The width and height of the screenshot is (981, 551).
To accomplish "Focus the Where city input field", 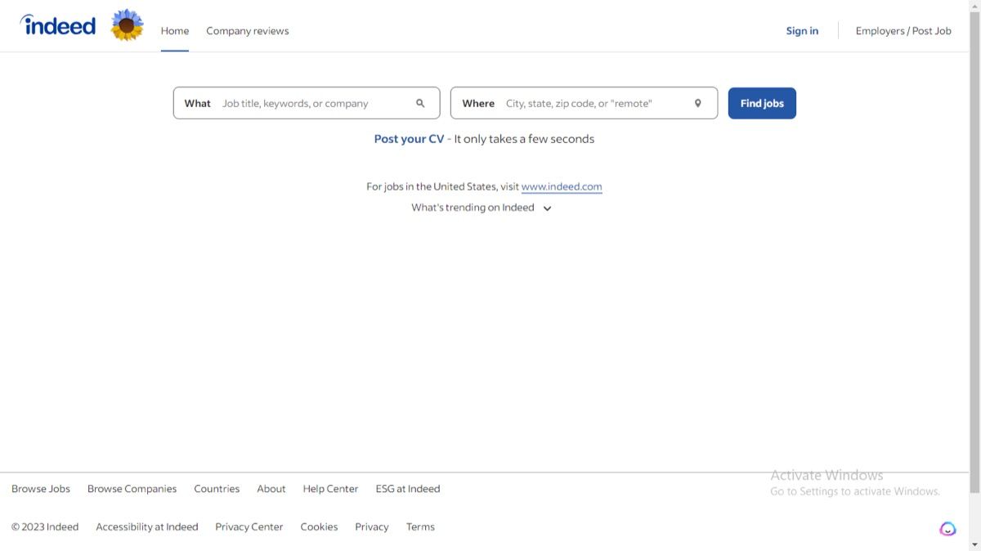I will pyautogui.click(x=584, y=103).
